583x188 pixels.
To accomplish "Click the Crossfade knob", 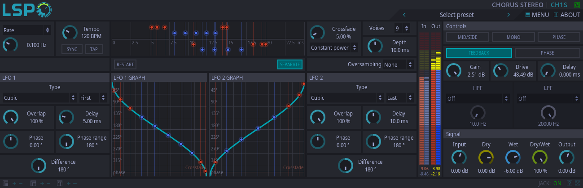I will (317, 33).
